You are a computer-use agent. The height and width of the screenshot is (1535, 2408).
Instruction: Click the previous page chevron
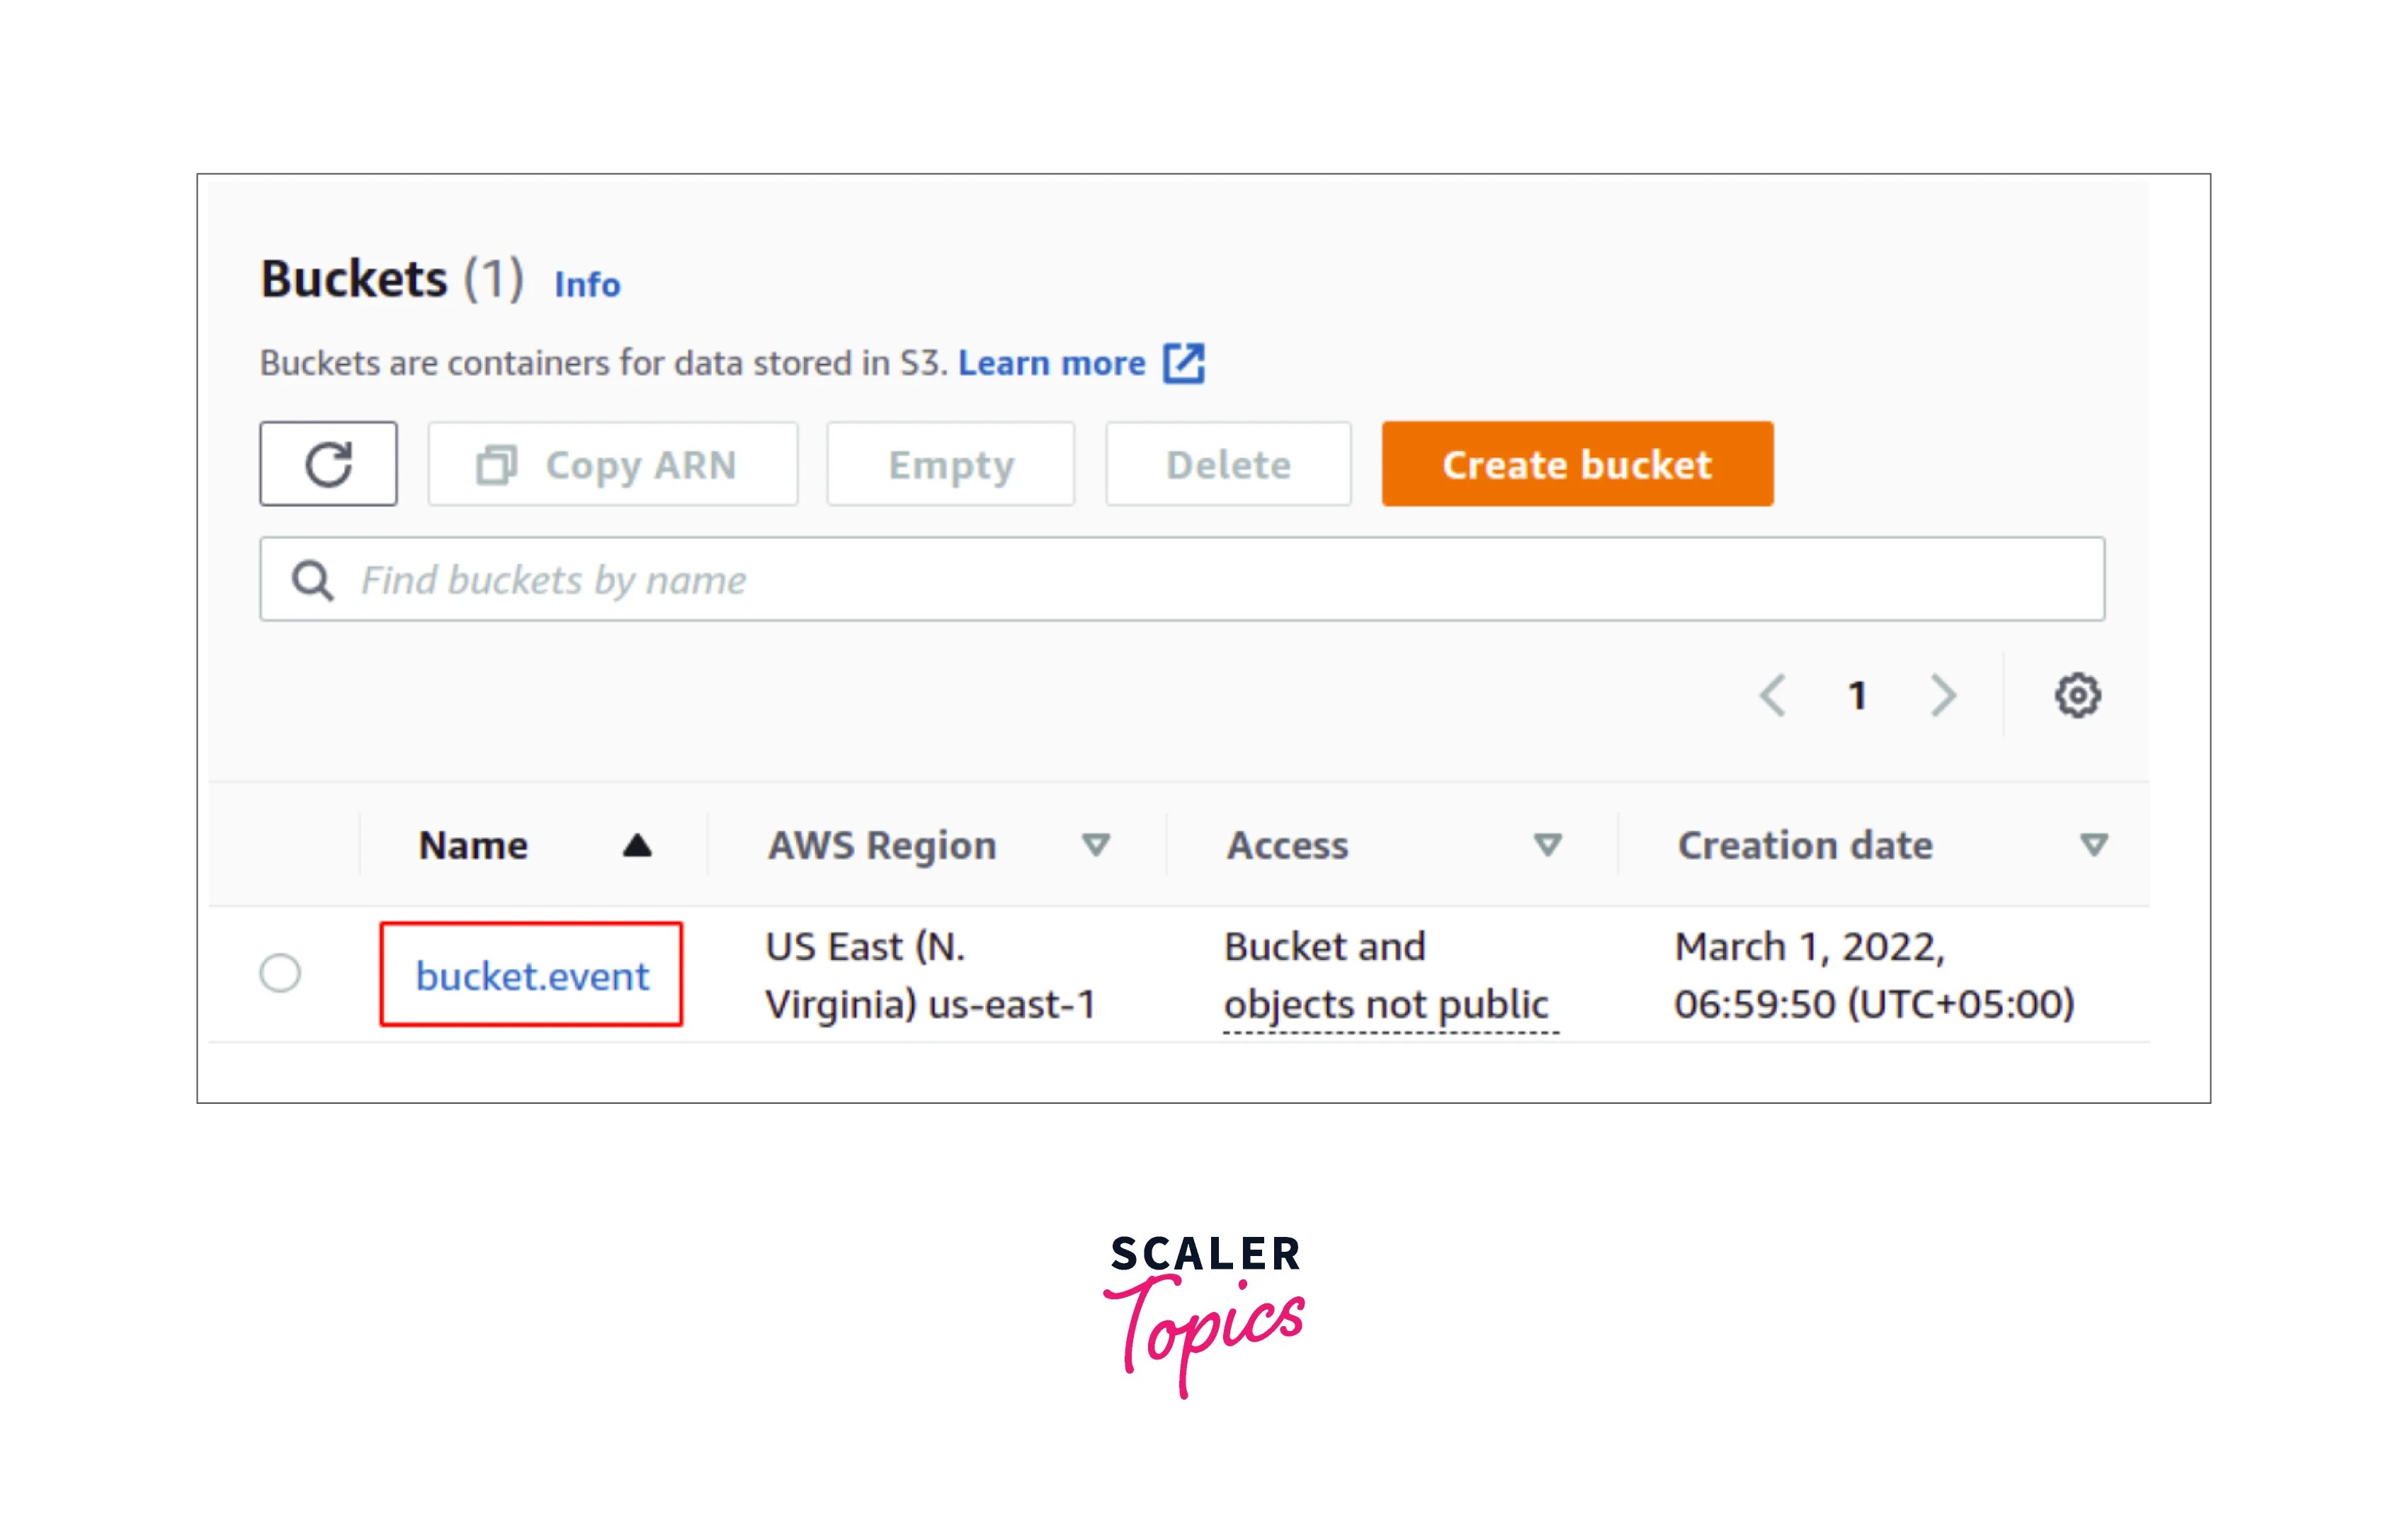click(x=1775, y=696)
